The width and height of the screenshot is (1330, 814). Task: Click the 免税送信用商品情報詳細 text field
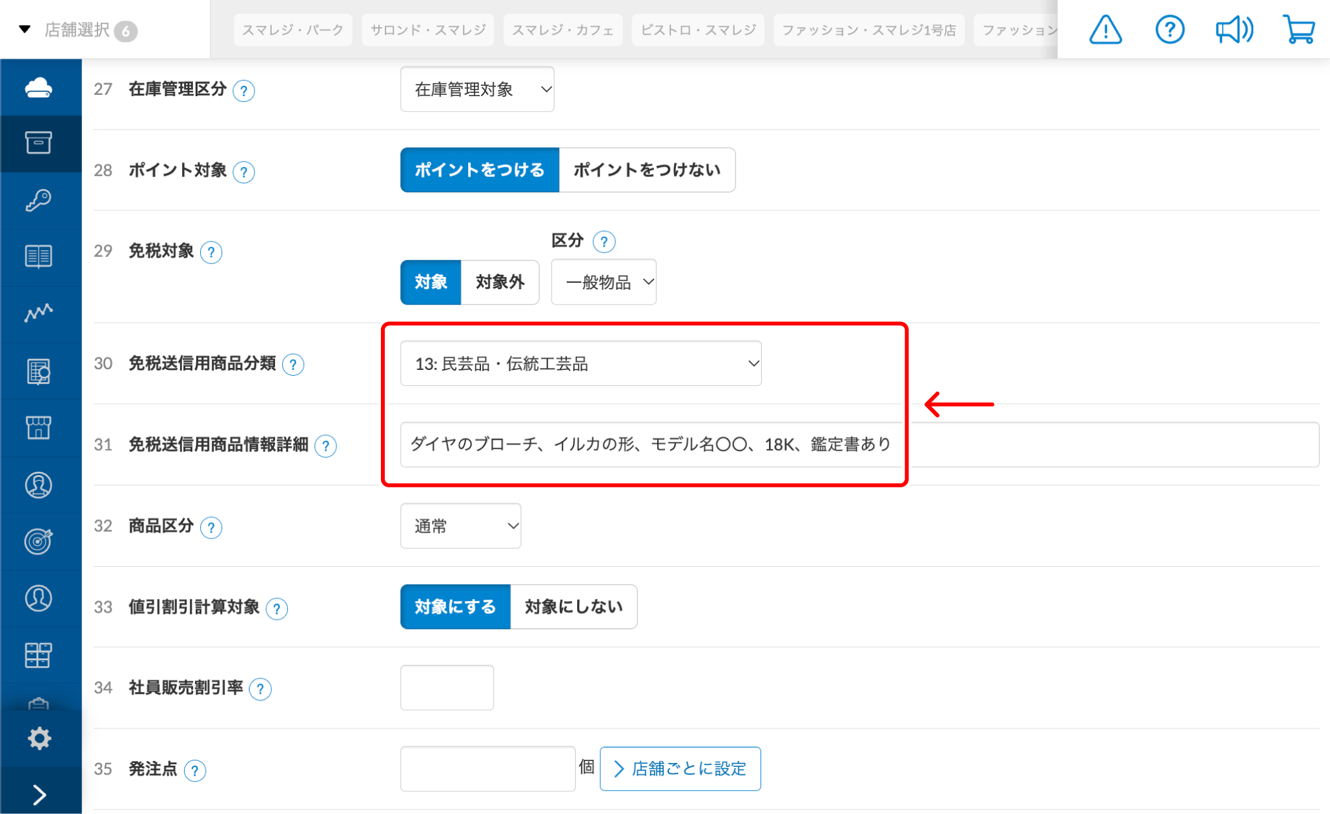[859, 445]
